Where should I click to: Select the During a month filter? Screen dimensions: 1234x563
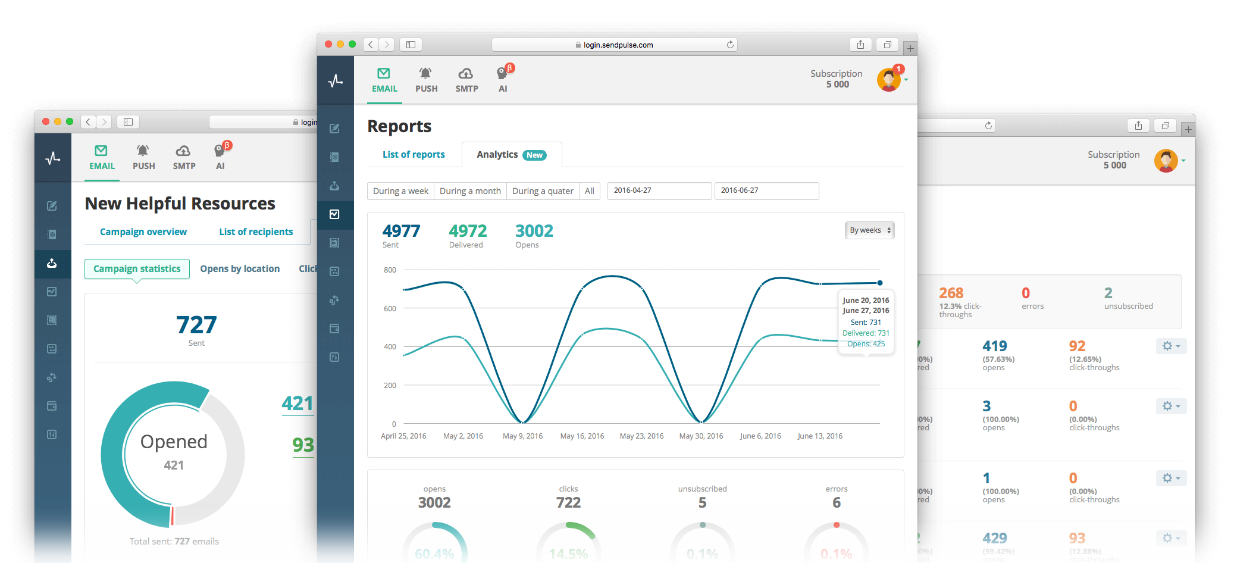pyautogui.click(x=470, y=191)
